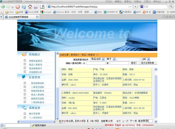Screen dimensions: 175x129
Task: Open 商品销售结账 in sidebar
Action: coord(38,83)
